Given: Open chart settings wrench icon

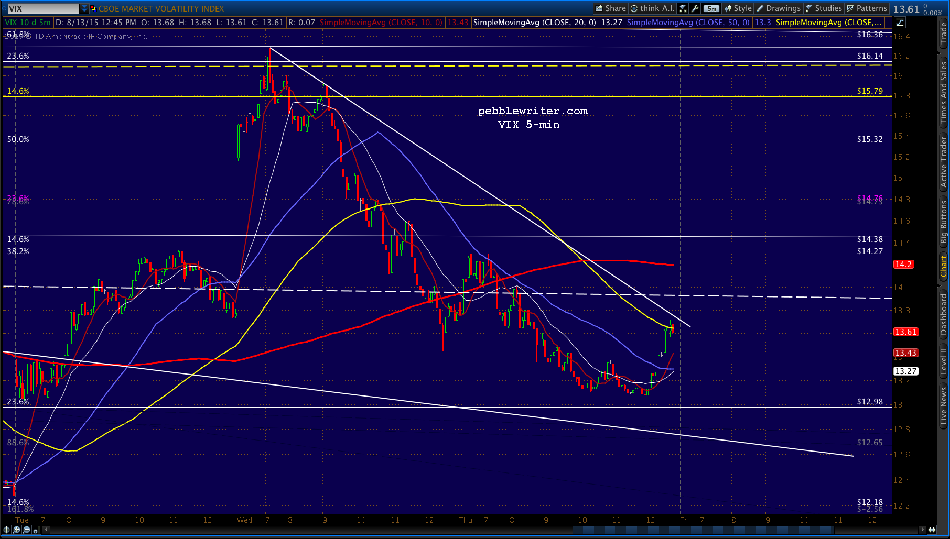Looking at the screenshot, I should pyautogui.click(x=695, y=8).
